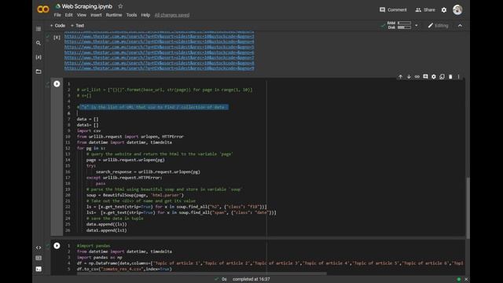Screen dimensions: 503x283
Task: Click the output toggle bracket of the URL output cell
Action: (x=57, y=37)
